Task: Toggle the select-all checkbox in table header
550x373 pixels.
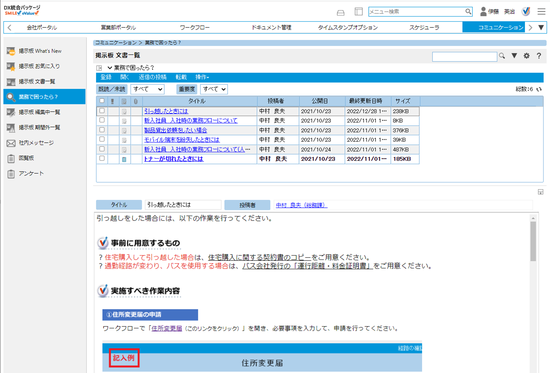Action: coord(102,101)
